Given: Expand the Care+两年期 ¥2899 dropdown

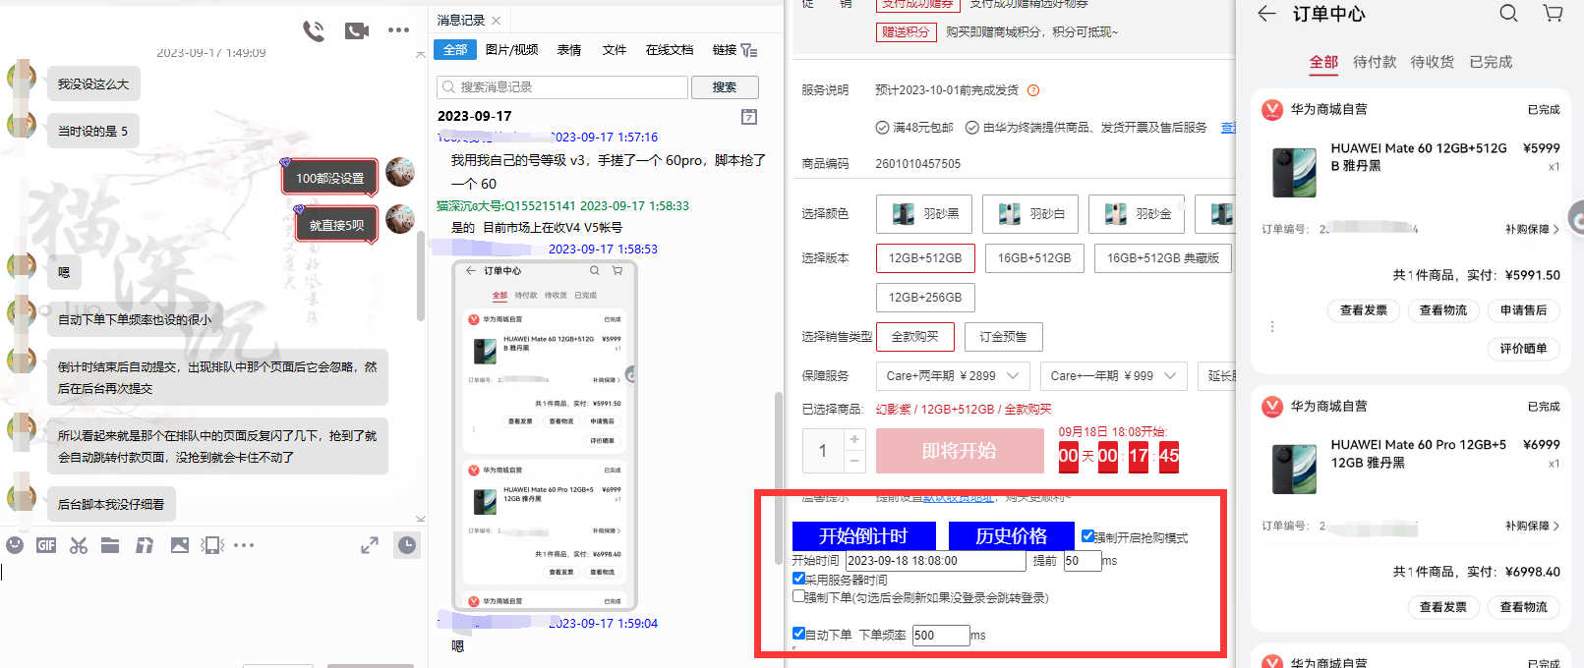Looking at the screenshot, I should coord(1013,376).
